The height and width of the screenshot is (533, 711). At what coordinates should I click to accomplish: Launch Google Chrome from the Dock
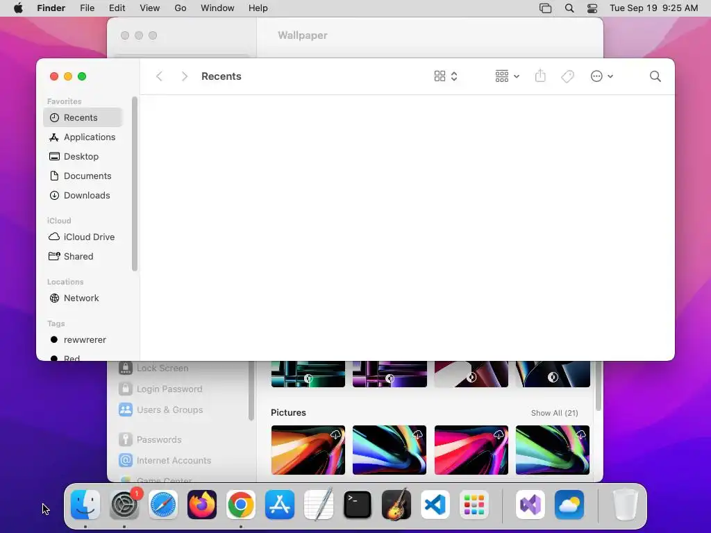point(241,505)
